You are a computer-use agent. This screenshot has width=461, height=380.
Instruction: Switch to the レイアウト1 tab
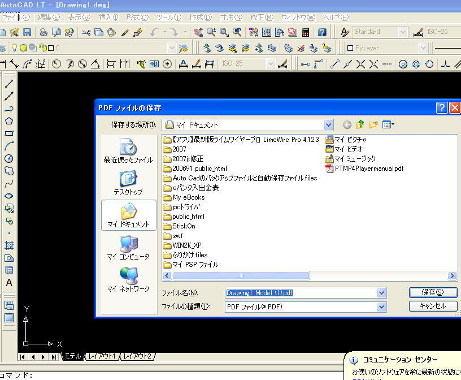[102, 356]
